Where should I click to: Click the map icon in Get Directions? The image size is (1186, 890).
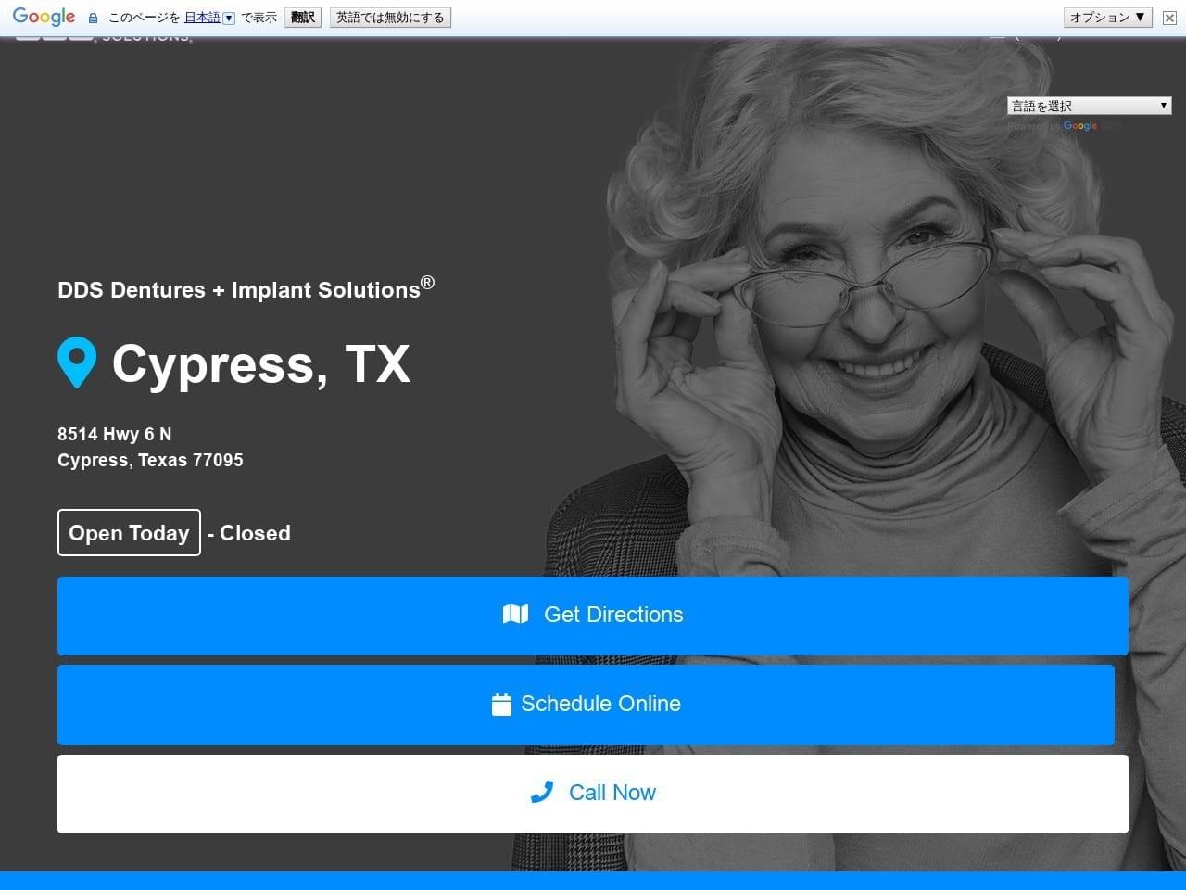click(x=515, y=614)
